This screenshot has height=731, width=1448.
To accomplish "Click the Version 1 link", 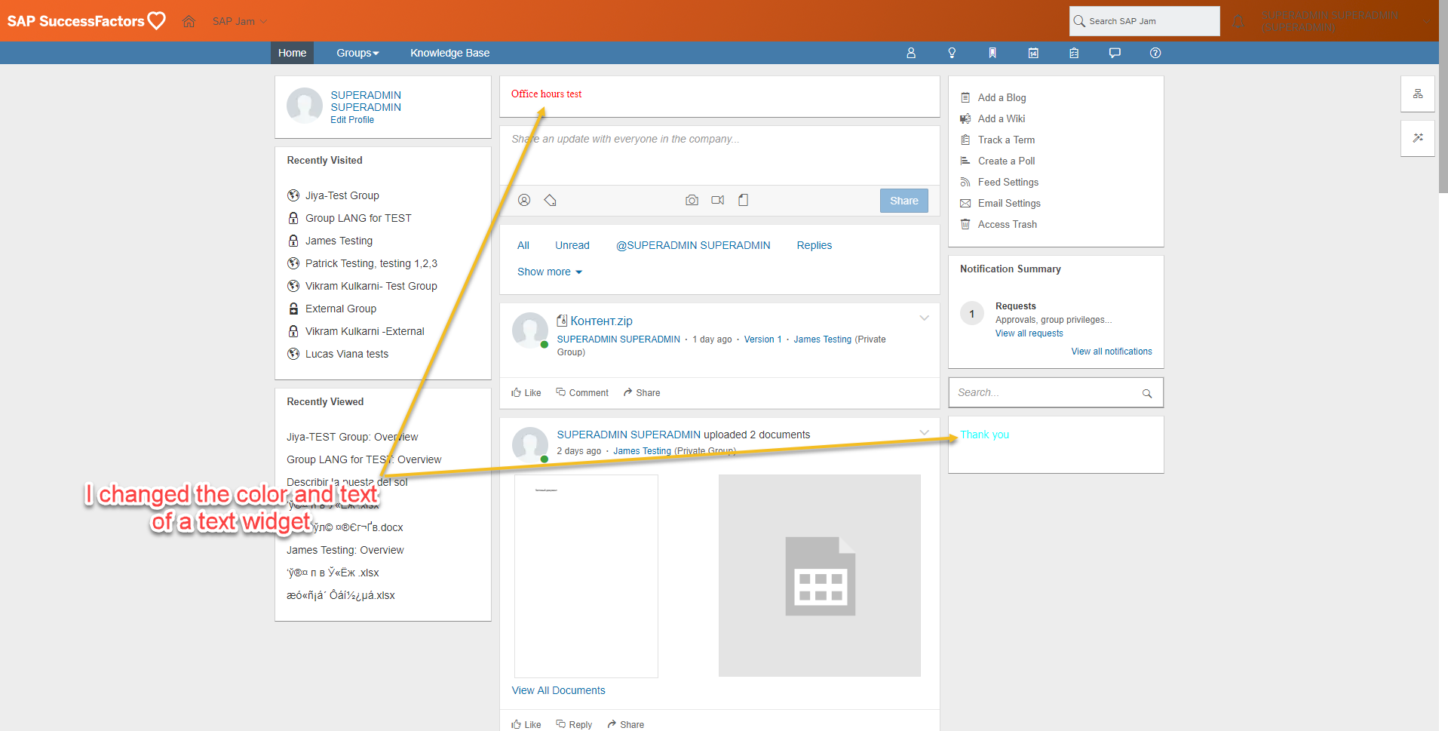I will coord(762,339).
